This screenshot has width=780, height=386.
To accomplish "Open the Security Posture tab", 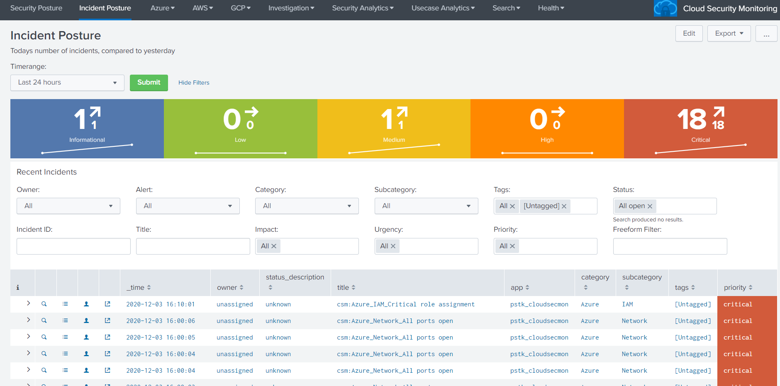I will tap(36, 8).
